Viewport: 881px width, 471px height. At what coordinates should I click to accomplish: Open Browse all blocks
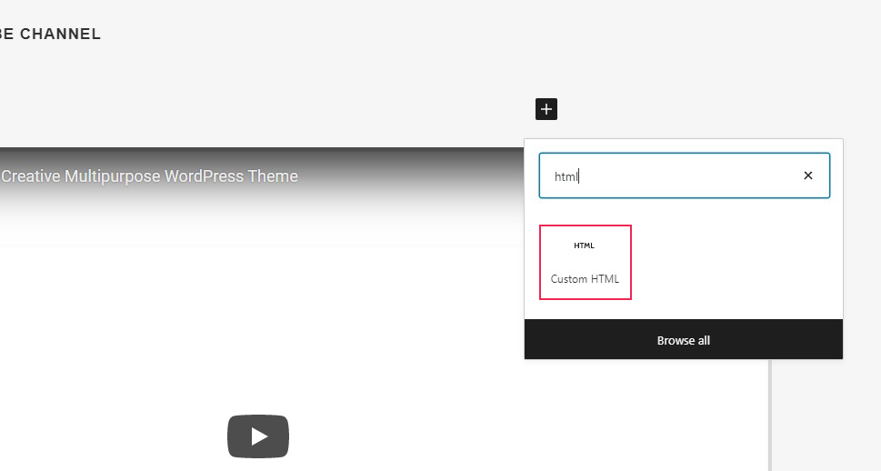coord(683,339)
